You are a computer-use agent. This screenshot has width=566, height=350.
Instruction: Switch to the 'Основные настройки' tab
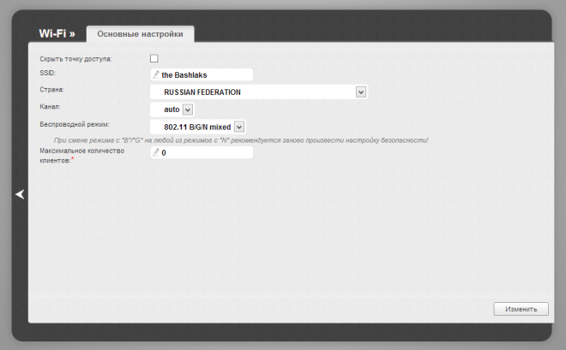point(140,34)
